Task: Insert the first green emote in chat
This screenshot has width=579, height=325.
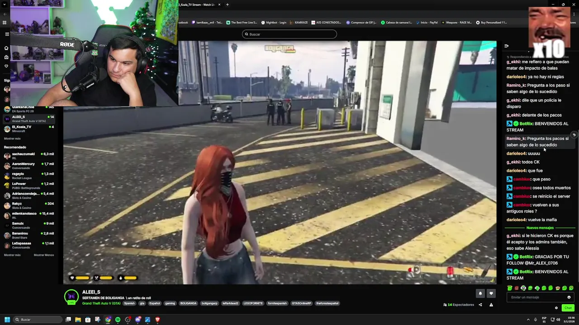Action: click(510, 288)
